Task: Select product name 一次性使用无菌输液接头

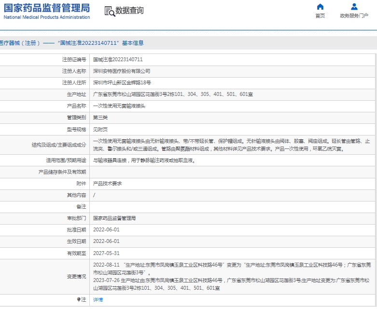Action: (119, 106)
